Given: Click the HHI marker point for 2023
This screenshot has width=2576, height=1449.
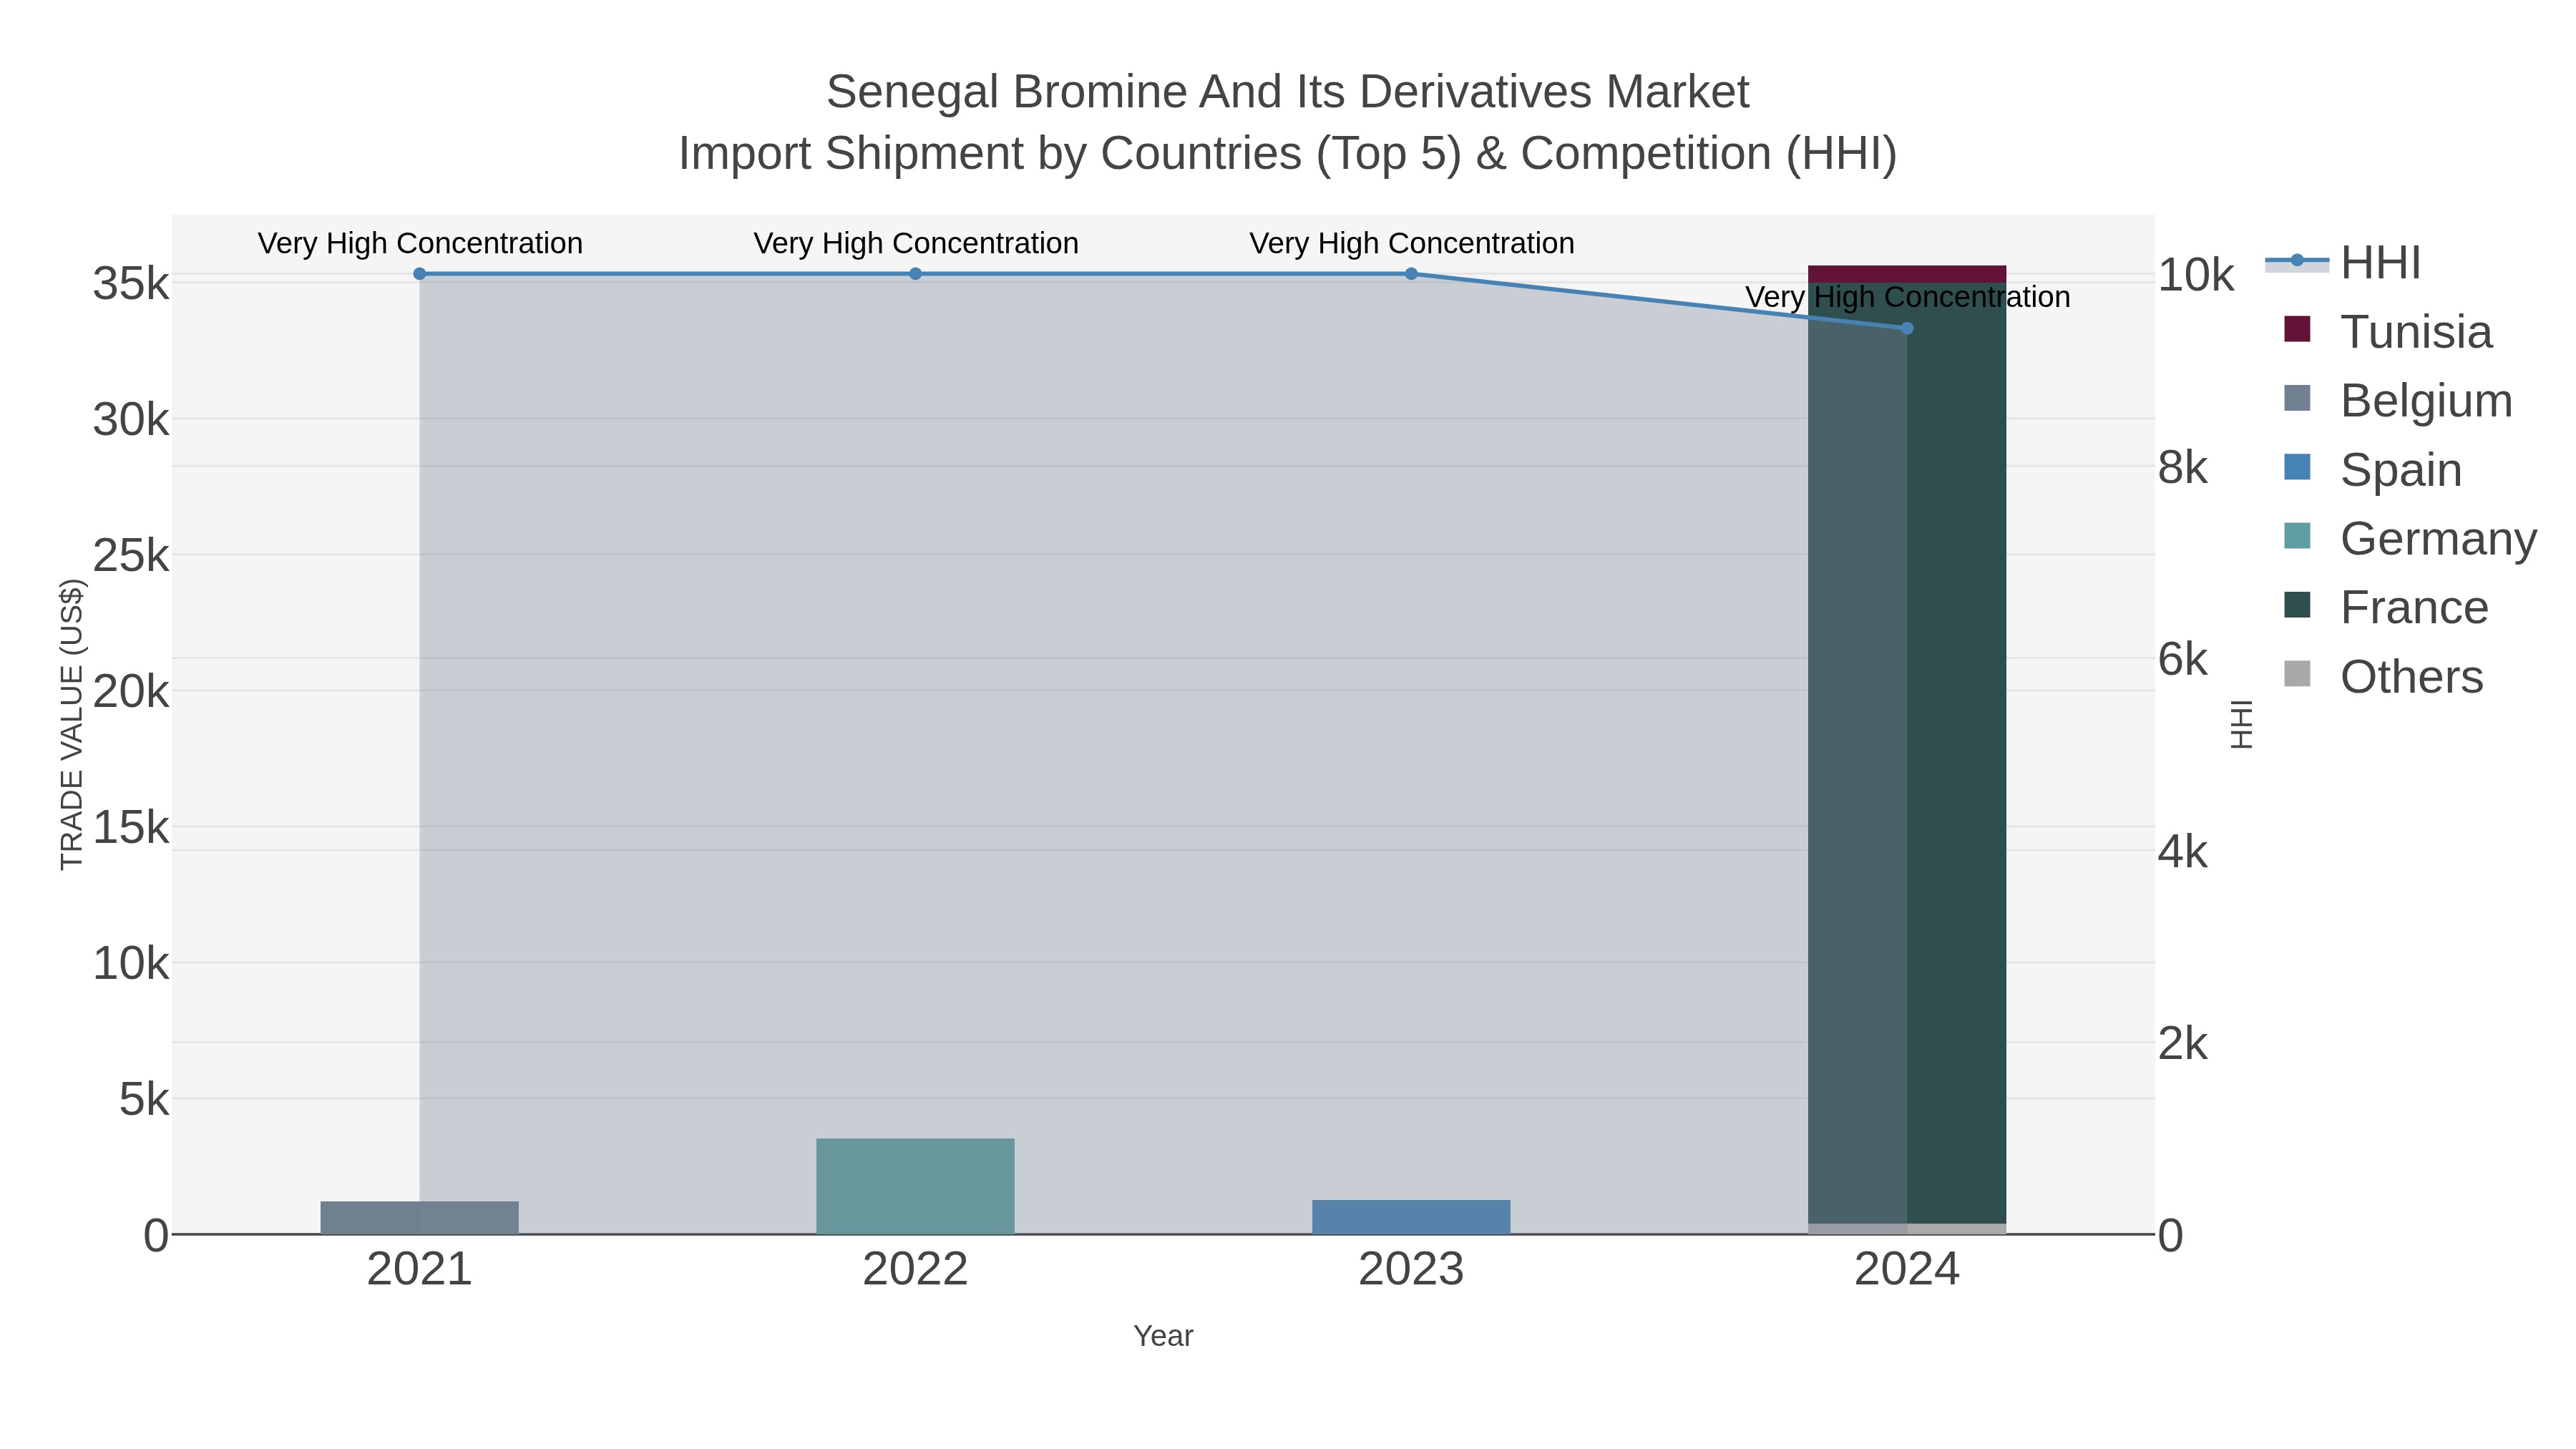Looking at the screenshot, I should click(x=1411, y=274).
